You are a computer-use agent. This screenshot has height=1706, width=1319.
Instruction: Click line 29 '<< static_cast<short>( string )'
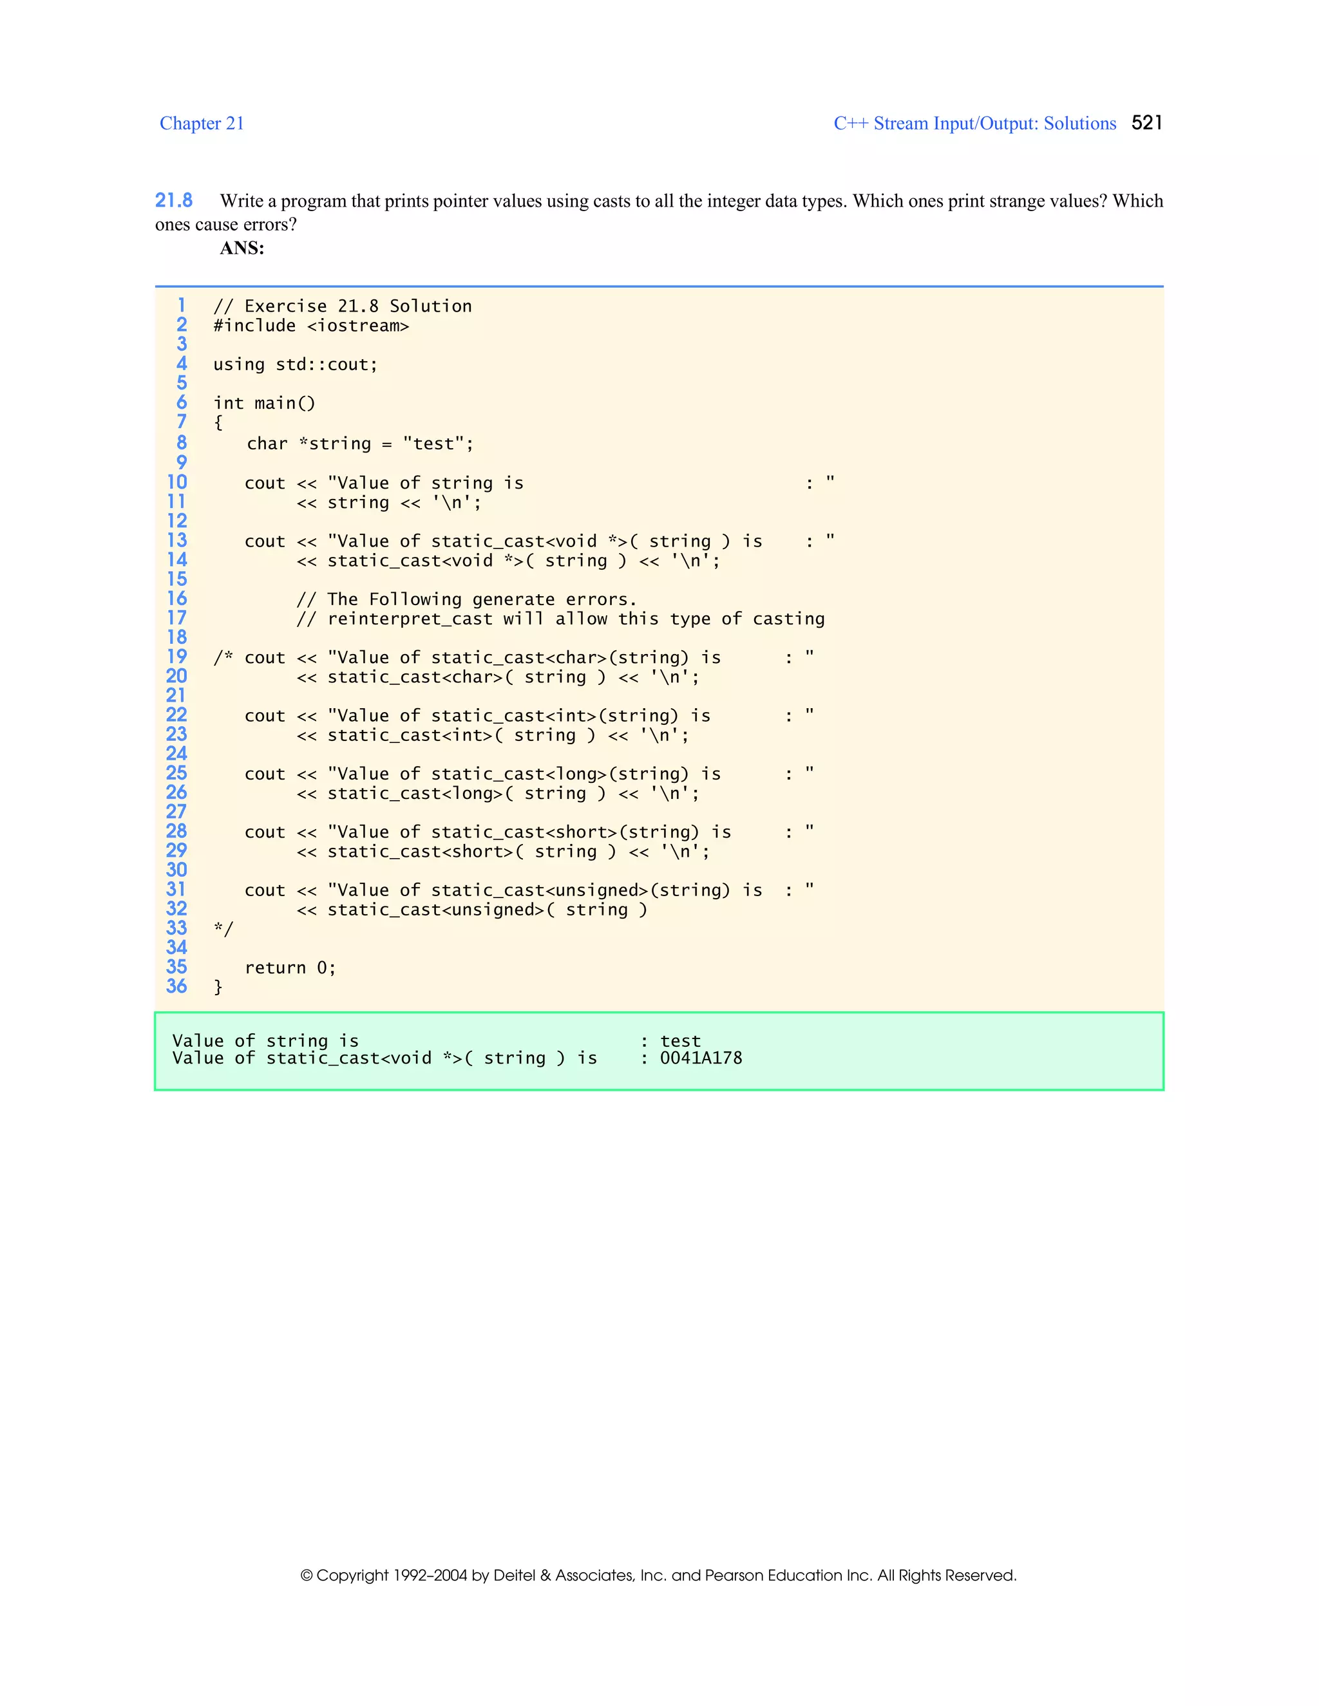coord(503,852)
